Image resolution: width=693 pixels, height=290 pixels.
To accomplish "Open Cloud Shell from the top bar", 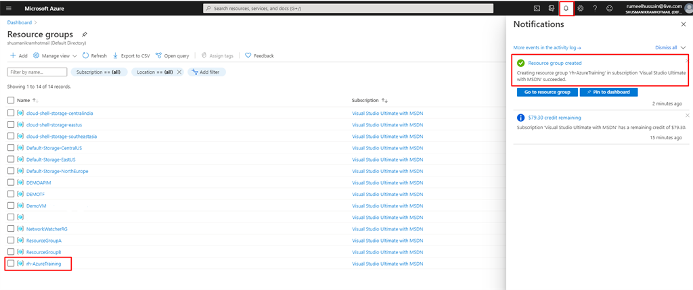I will (x=537, y=8).
